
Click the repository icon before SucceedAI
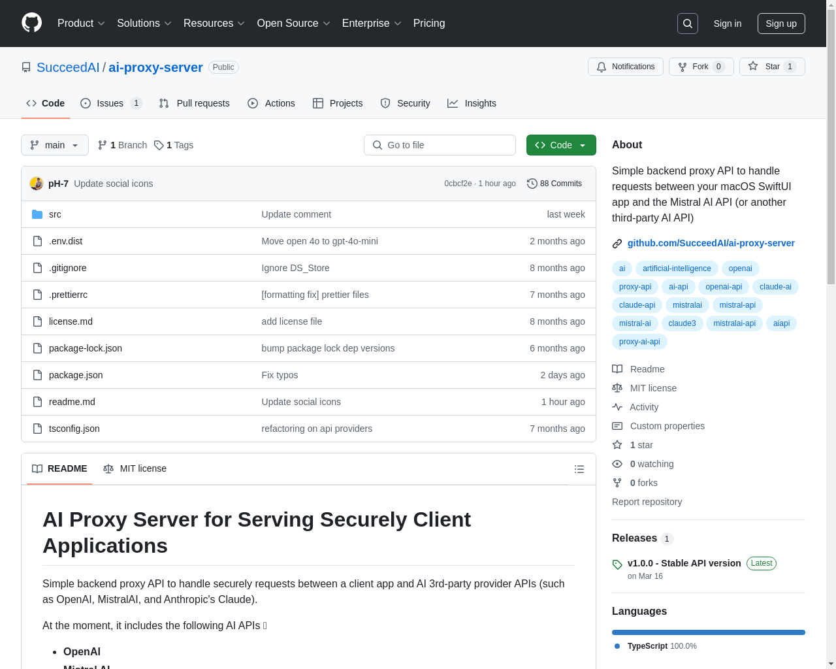pos(26,67)
